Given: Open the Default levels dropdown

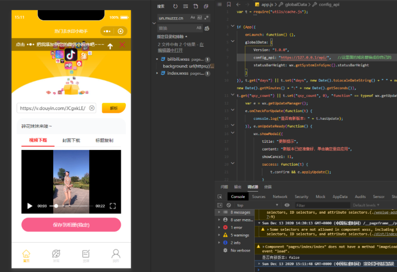Looking at the screenshot, I should (366, 205).
